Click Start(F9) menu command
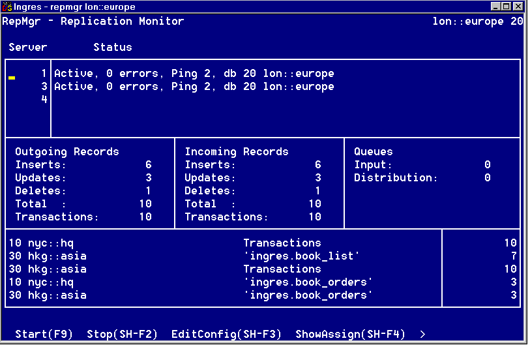This screenshot has width=530, height=345. 44,334
